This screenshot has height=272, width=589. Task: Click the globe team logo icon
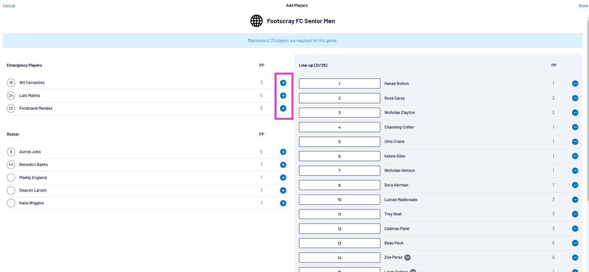click(257, 21)
